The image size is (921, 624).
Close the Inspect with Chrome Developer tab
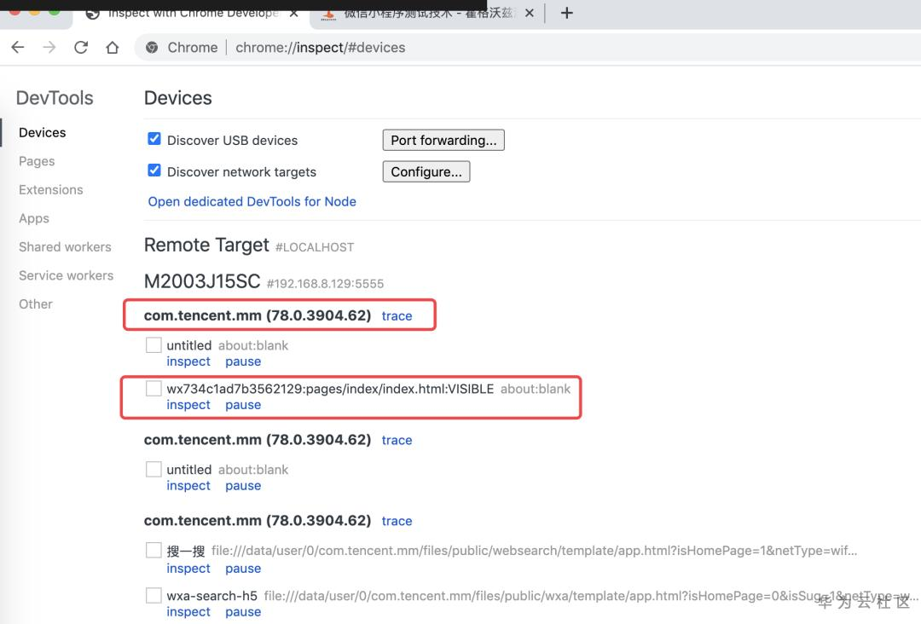click(293, 13)
